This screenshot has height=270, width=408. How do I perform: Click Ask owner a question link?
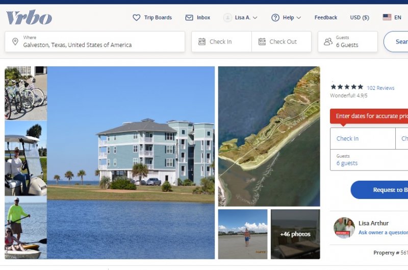383,232
